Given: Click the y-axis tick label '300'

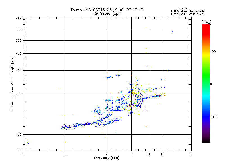Looking at the screenshot, I should tap(19, 71).
